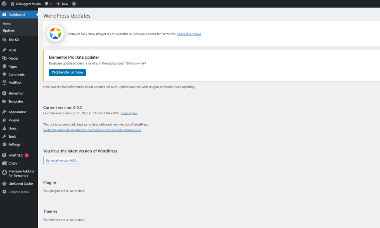This screenshot has height=228, width=380.
Task: Open the + New menu in the admin bar
Action: [62, 4]
